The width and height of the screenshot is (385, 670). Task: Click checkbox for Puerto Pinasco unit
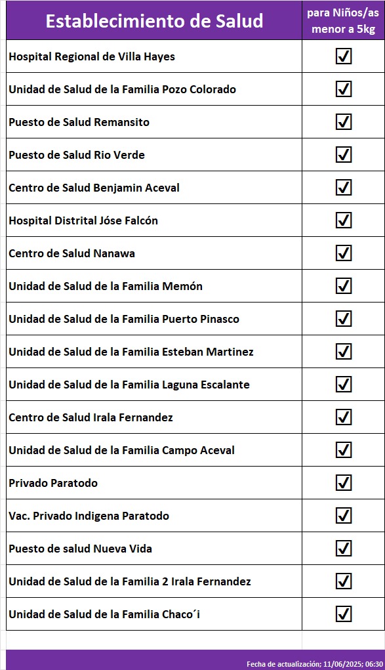pyautogui.click(x=344, y=319)
